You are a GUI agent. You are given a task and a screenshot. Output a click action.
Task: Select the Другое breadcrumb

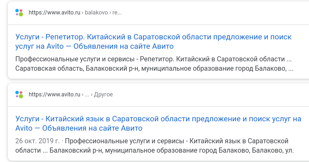tap(103, 95)
